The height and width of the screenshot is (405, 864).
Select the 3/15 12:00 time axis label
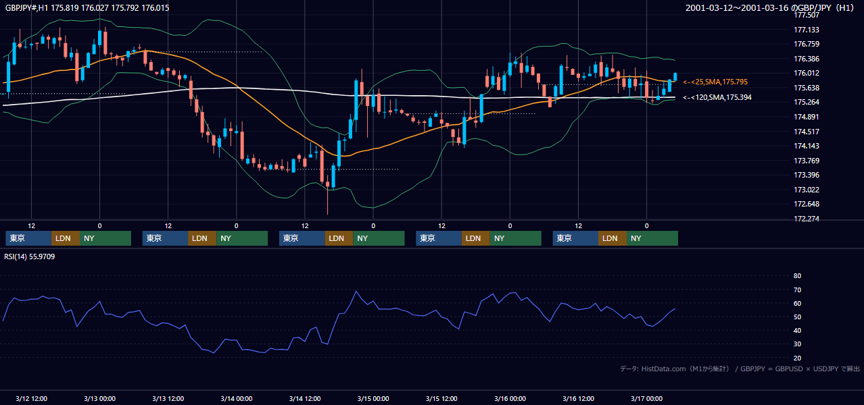tap(441, 398)
